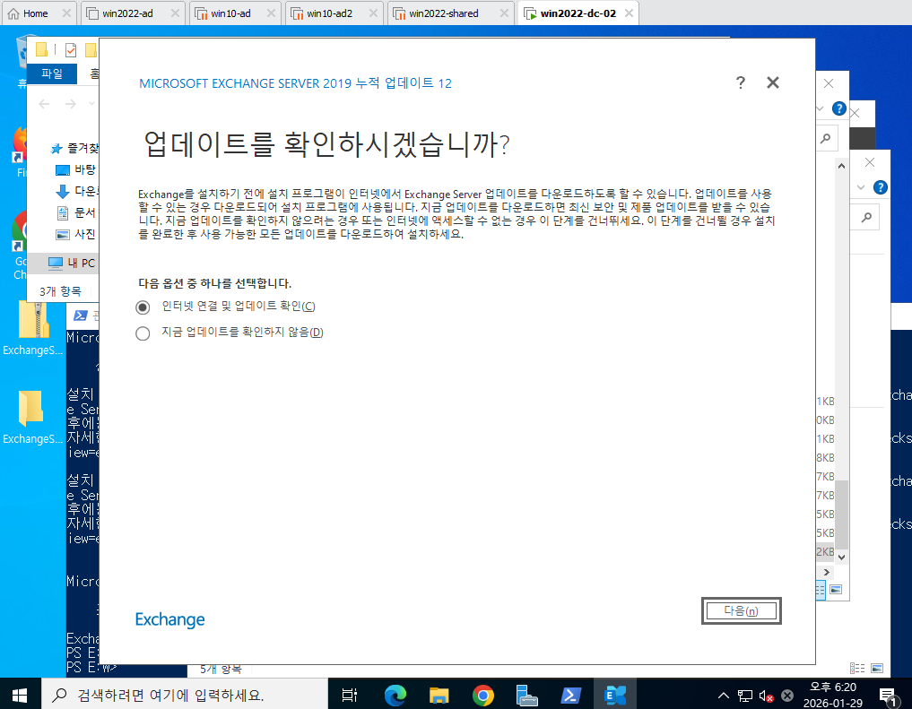Viewport: 912px width, 709px height.
Task: Select Exchange setup icon on taskbar
Action: click(615, 695)
